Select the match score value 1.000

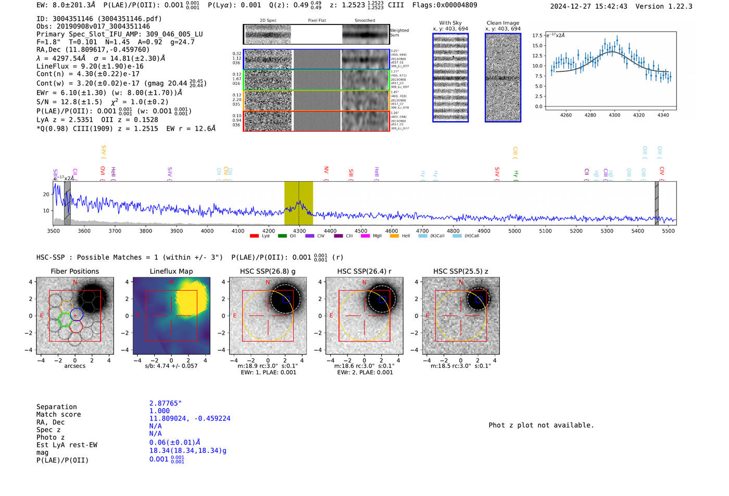click(x=159, y=411)
